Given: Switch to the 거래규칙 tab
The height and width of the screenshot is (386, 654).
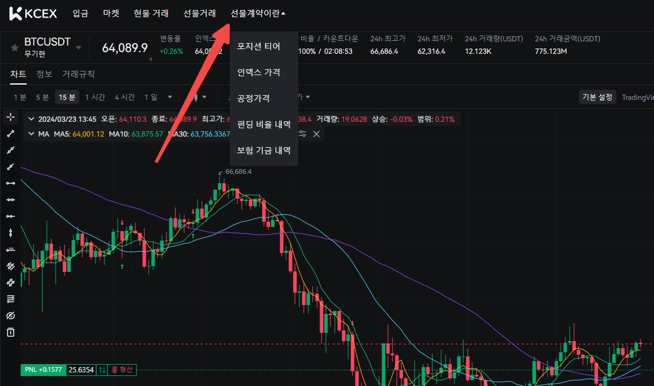Looking at the screenshot, I should 79,74.
